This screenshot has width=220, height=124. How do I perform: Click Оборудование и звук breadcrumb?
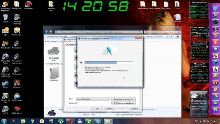click(90, 32)
